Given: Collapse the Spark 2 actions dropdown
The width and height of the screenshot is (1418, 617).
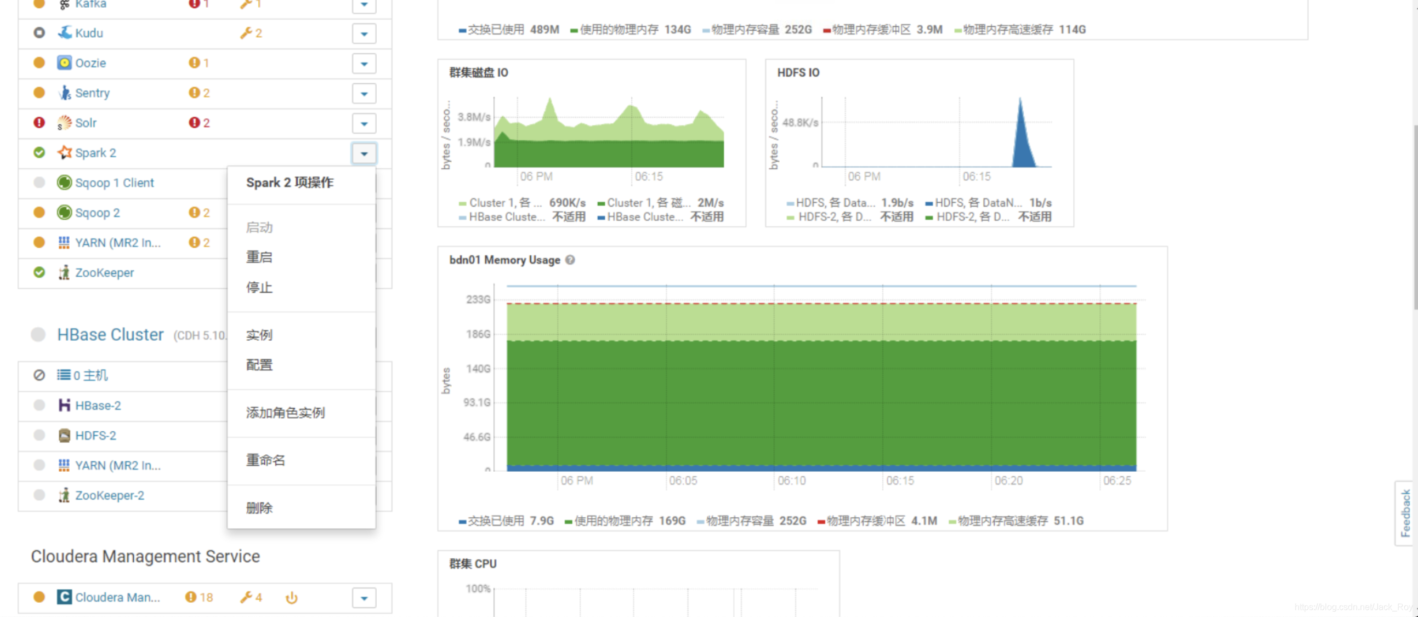Looking at the screenshot, I should click(364, 153).
